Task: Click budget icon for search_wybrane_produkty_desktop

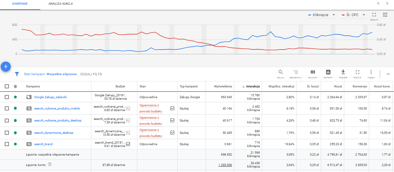Action: point(128,120)
